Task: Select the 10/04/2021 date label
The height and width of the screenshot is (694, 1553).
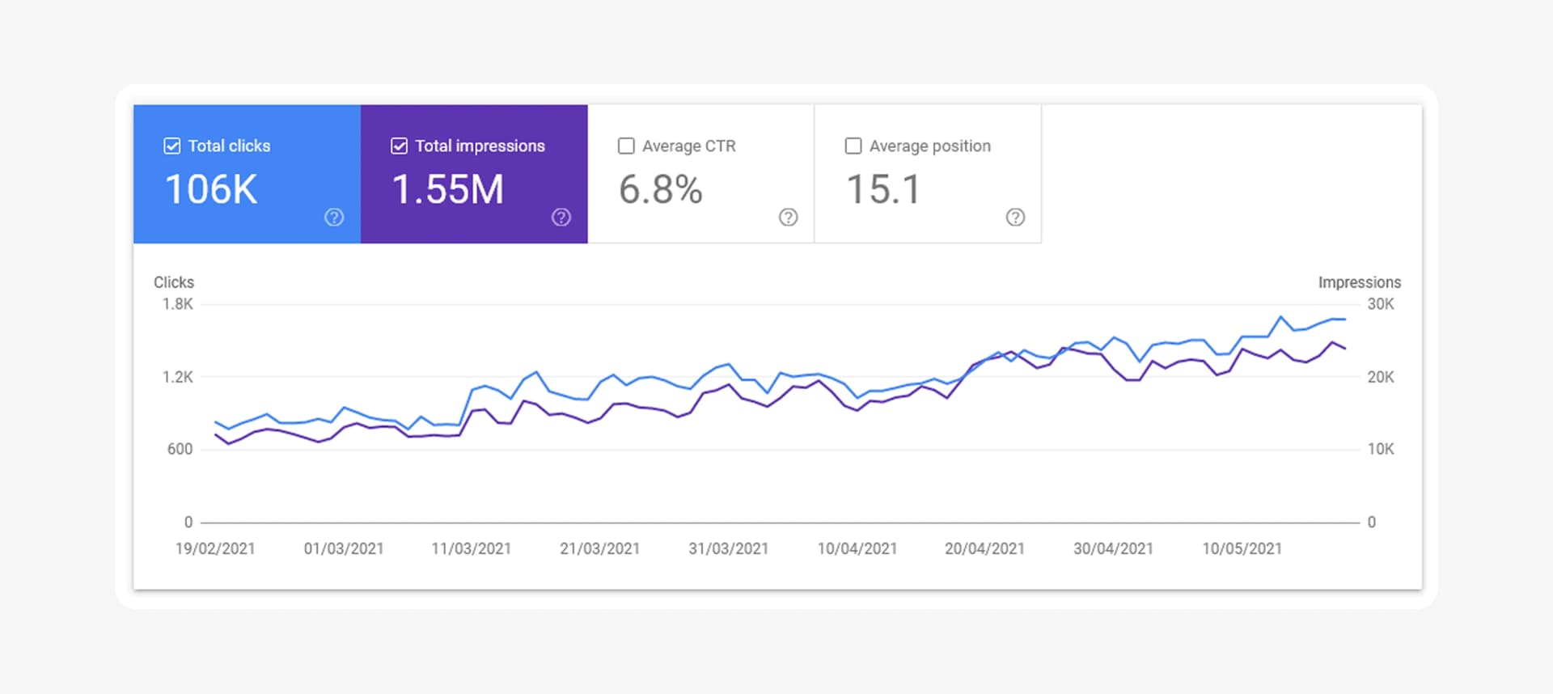Action: point(857,548)
